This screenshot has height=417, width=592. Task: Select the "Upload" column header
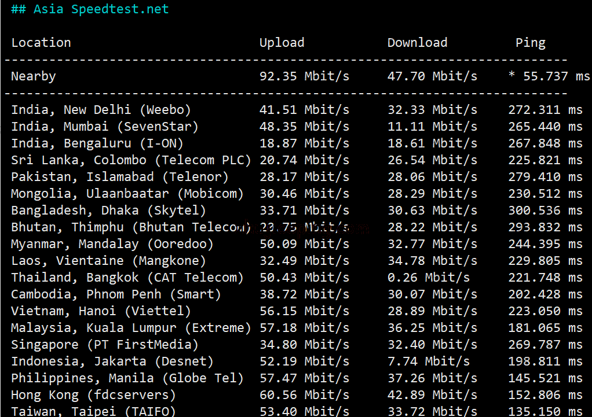point(282,43)
